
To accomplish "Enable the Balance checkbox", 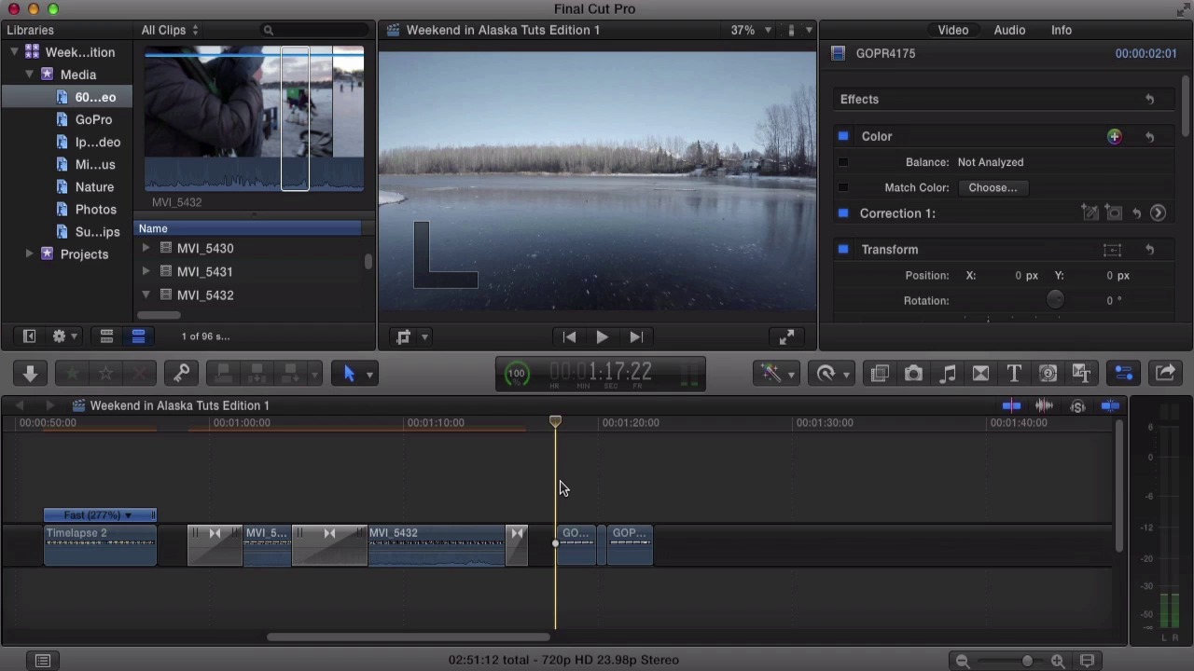I will tap(843, 162).
